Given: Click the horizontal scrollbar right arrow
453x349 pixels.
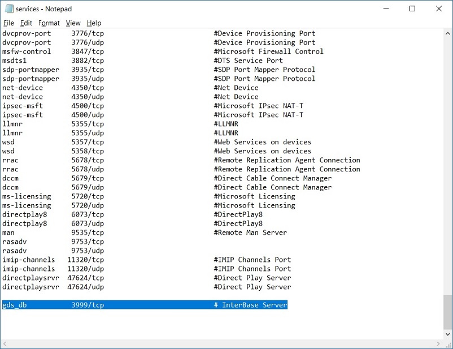Looking at the screenshot, I should pos(438,344).
